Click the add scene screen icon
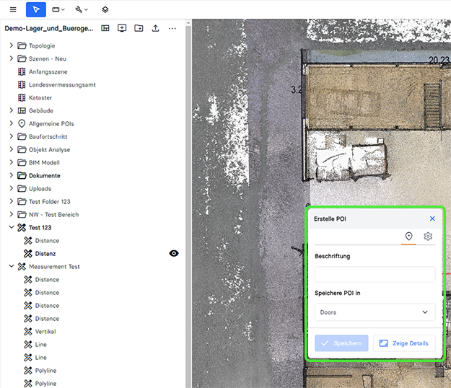Screen dimensions: 451x388 click(x=122, y=28)
